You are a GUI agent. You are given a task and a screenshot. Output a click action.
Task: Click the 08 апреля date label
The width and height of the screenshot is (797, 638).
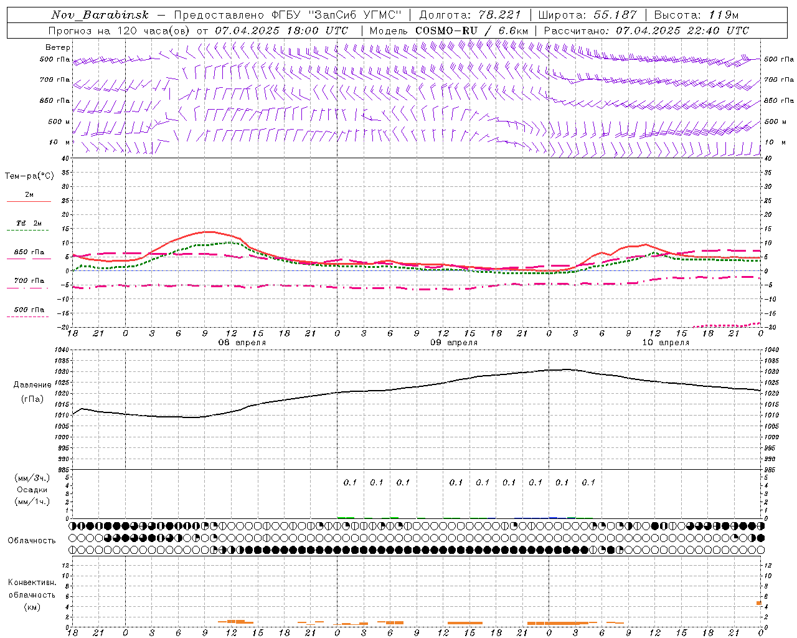[x=242, y=343]
